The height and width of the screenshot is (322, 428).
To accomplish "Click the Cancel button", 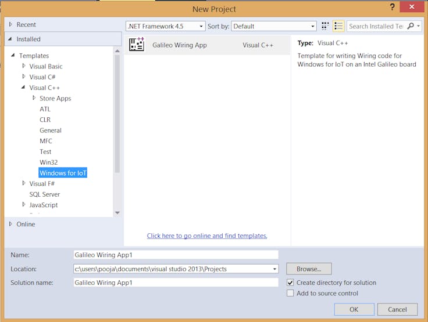I will 397,309.
